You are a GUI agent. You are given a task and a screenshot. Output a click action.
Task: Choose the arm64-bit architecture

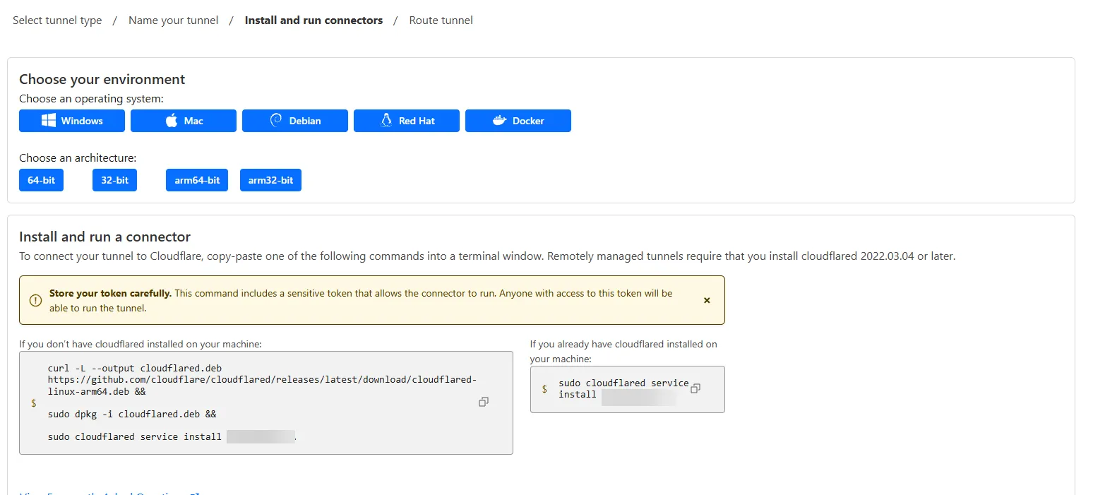click(197, 180)
